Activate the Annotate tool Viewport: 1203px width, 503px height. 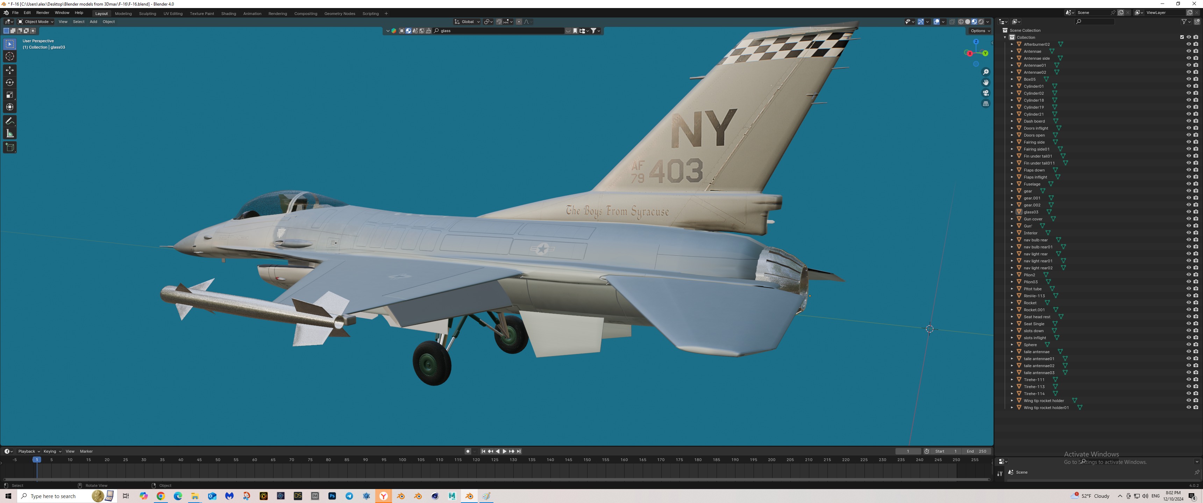(10, 121)
